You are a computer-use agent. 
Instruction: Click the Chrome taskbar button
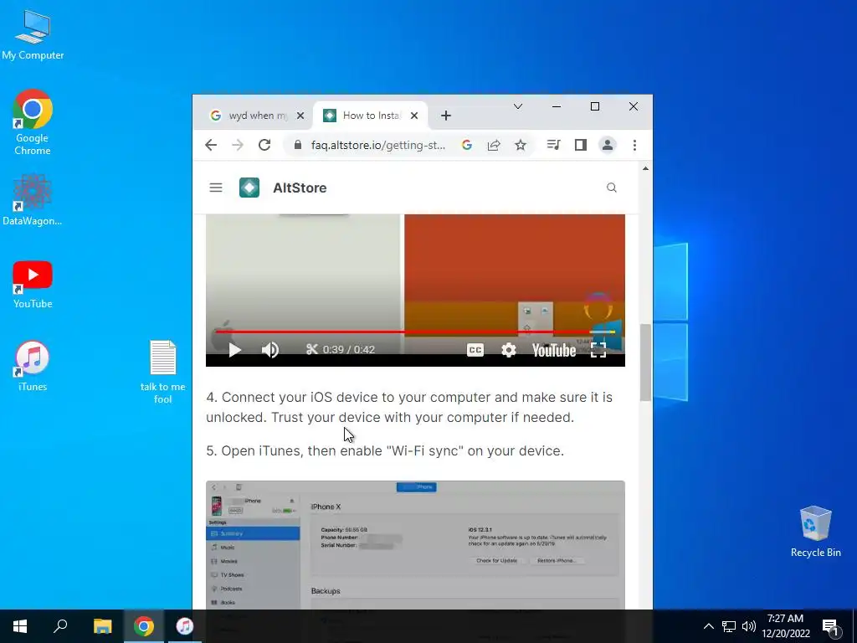coord(144,626)
